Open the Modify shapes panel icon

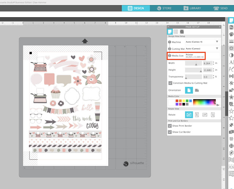pyautogui.click(x=231, y=90)
